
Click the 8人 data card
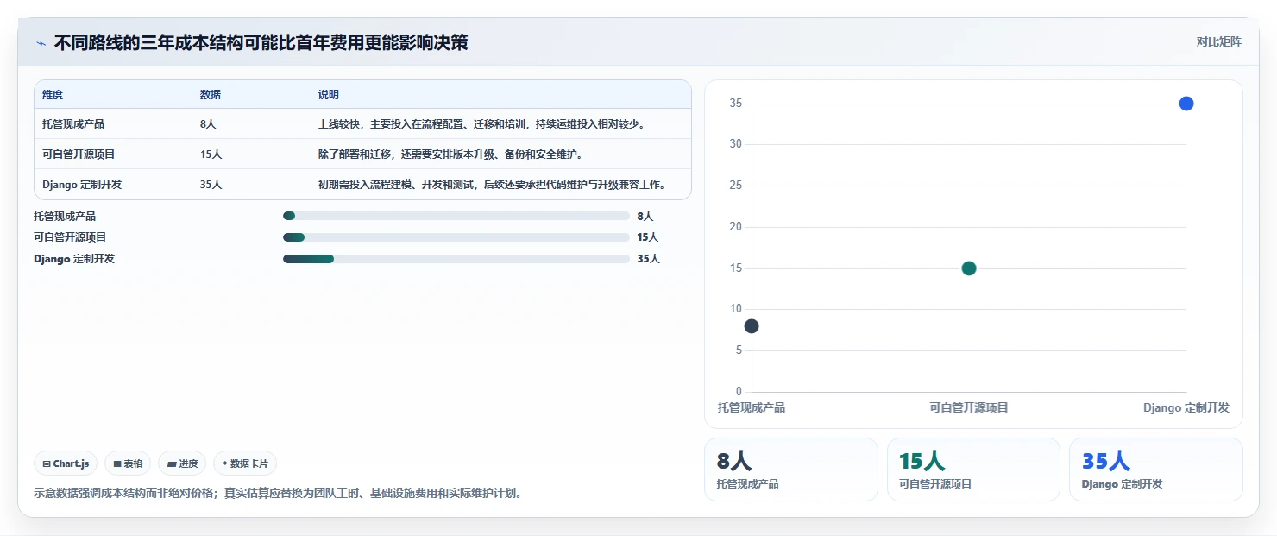791,470
